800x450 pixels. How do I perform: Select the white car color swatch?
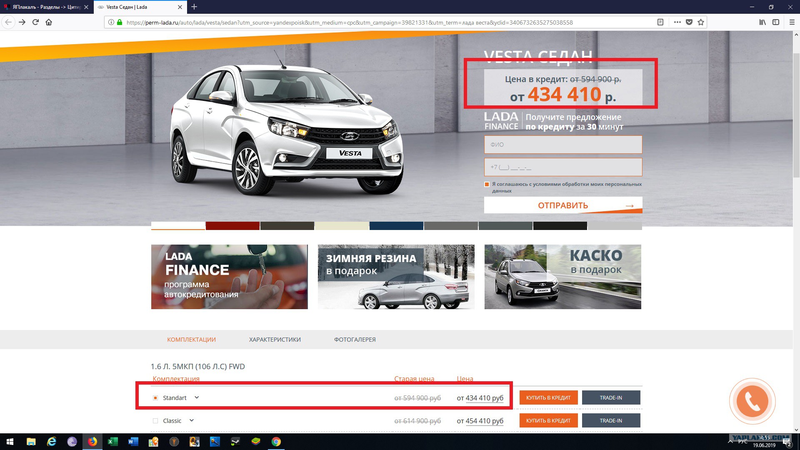point(178,226)
